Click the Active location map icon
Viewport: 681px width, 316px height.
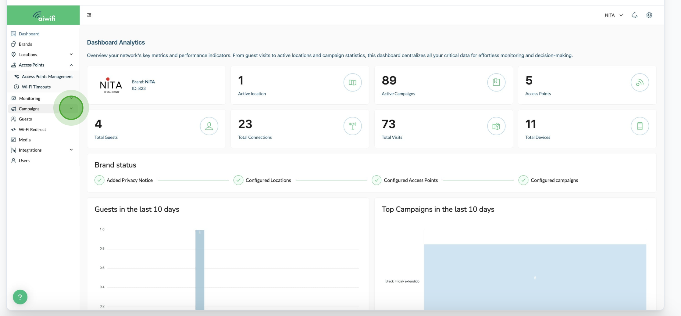click(352, 82)
